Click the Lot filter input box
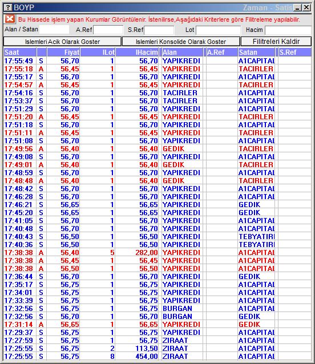 pyautogui.click(x=218, y=30)
